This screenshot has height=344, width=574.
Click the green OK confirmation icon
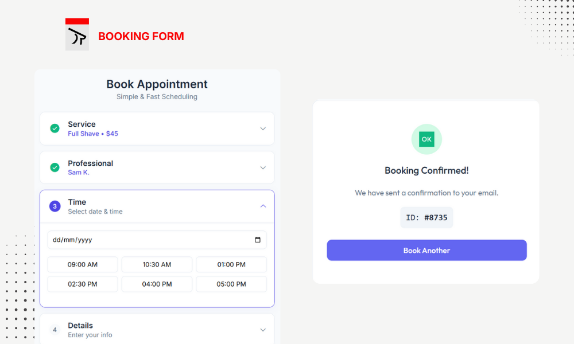pos(426,139)
